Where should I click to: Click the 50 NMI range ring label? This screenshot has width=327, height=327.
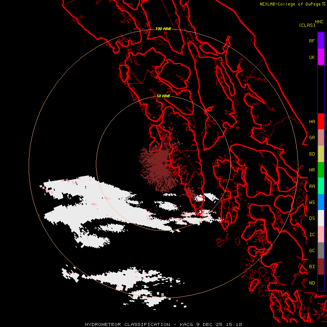point(163,96)
